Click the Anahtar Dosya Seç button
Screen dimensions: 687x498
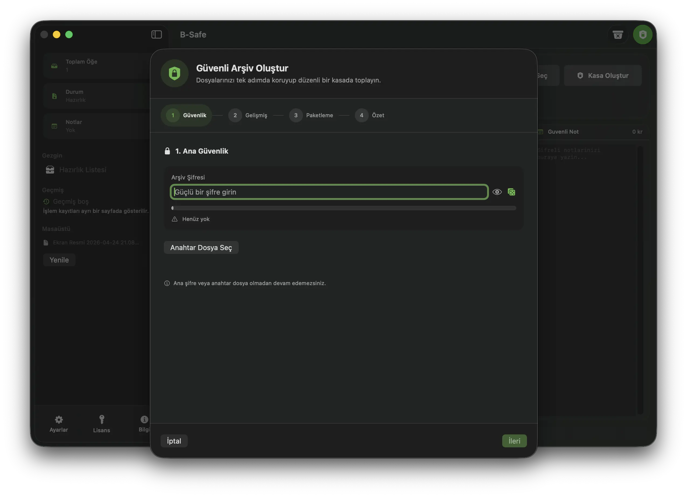[x=201, y=247]
